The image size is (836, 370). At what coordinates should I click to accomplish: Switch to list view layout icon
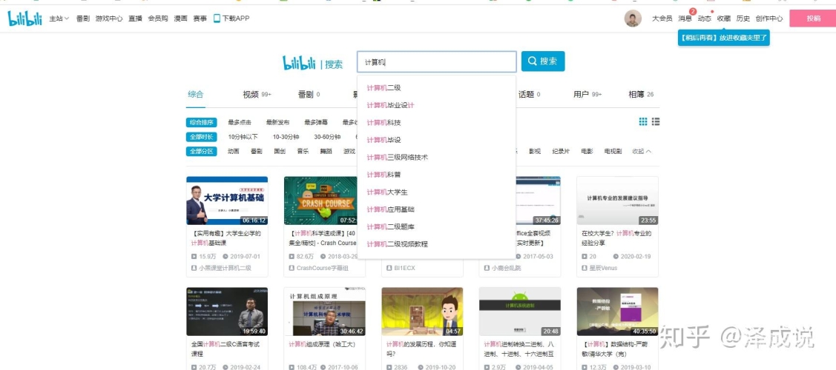pyautogui.click(x=656, y=122)
